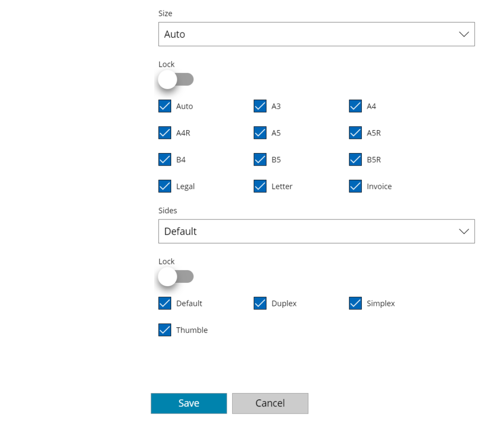488x427 pixels.
Task: Disable the A4R paper size checkbox
Action: [164, 133]
